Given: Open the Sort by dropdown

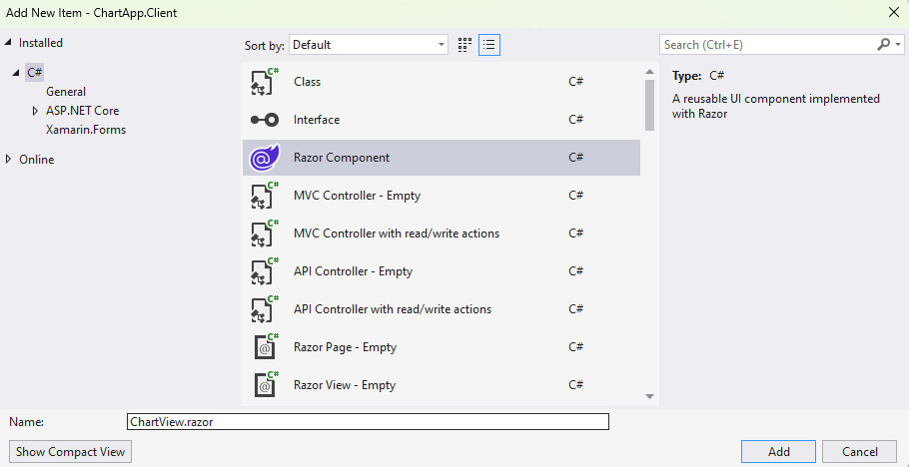Looking at the screenshot, I should 369,45.
